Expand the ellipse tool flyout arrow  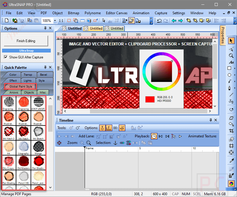235,75
